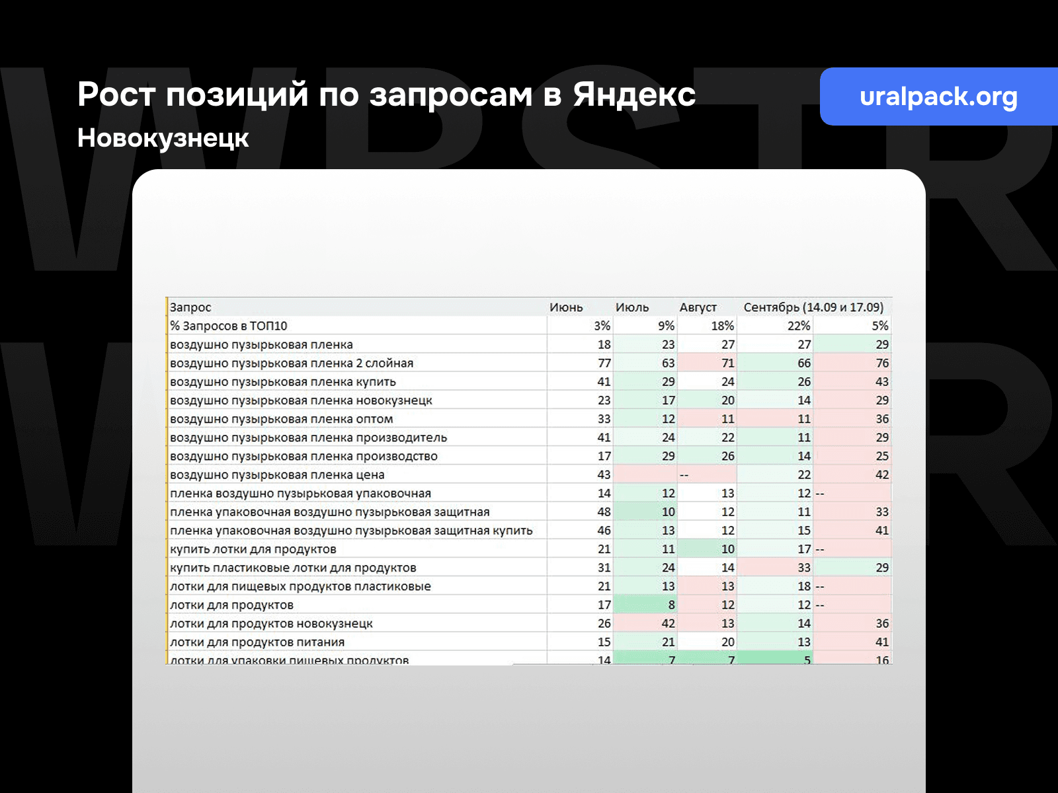Click the title 'Рост позиций по запросам в Яндекс'
Viewport: 1058px width, 793px height.
coord(387,95)
